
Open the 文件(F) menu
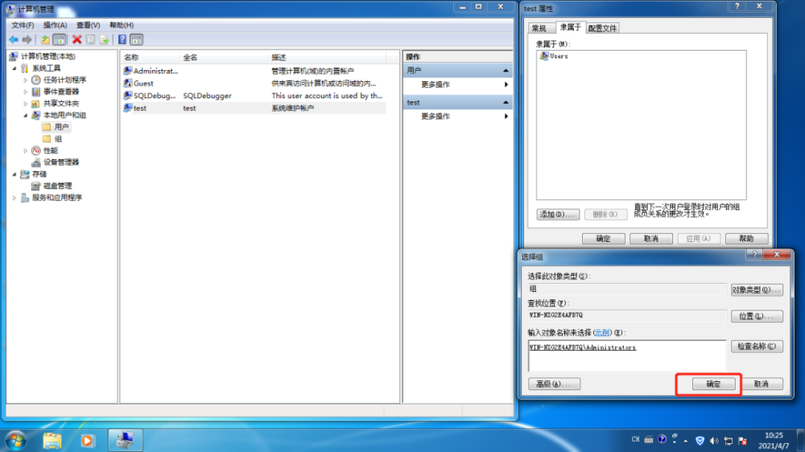coord(23,25)
